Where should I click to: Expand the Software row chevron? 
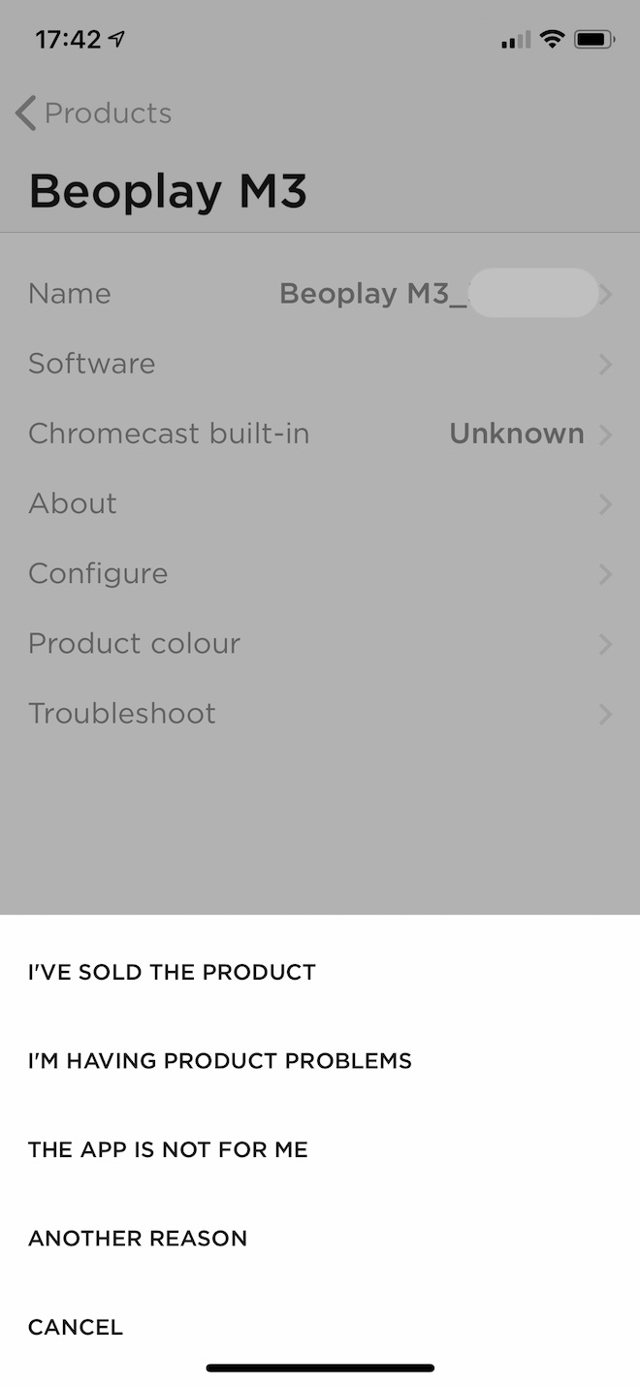[605, 364]
